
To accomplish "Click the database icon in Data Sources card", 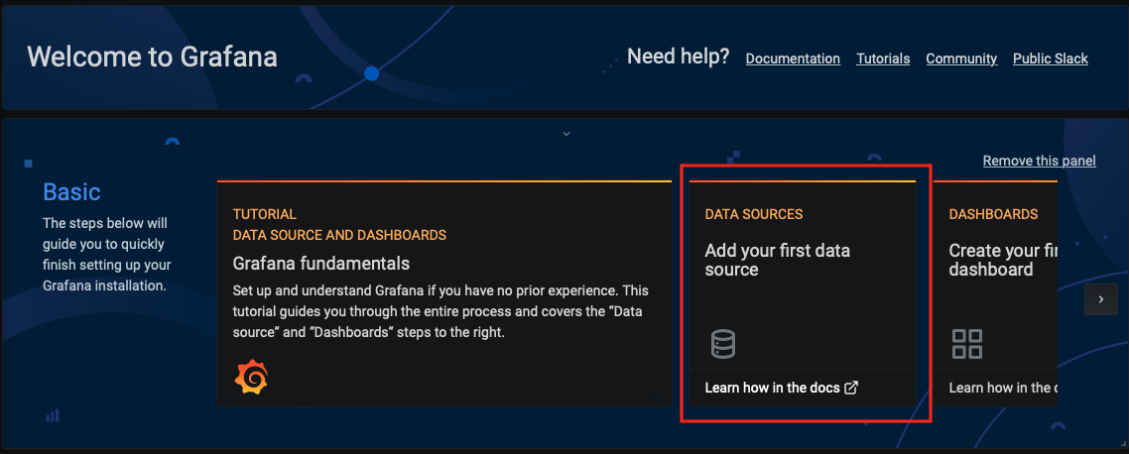I will pyautogui.click(x=723, y=344).
